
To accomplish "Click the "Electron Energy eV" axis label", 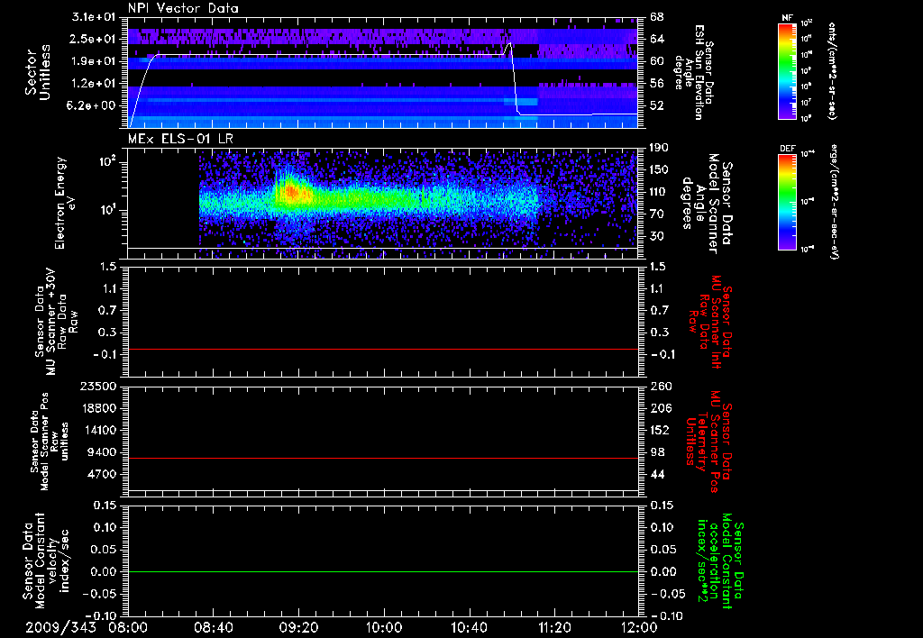I will (66, 203).
